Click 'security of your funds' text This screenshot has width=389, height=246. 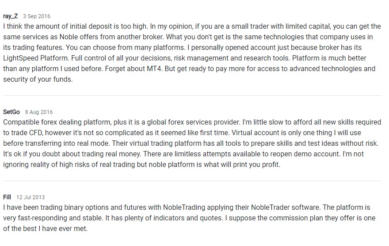coord(38,79)
